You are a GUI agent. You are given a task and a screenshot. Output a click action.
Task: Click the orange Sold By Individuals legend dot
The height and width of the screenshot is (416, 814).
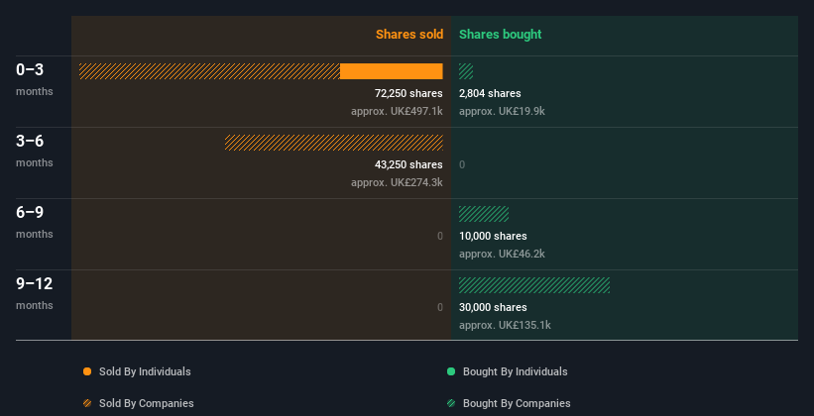tap(87, 371)
